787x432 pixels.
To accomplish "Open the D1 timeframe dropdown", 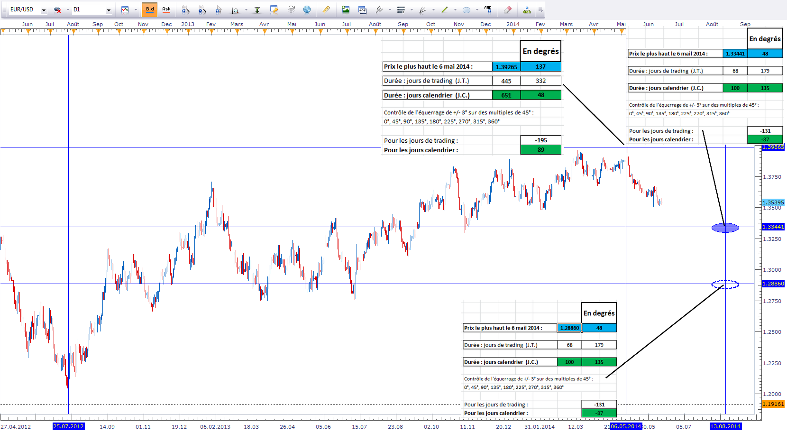I will pos(108,10).
